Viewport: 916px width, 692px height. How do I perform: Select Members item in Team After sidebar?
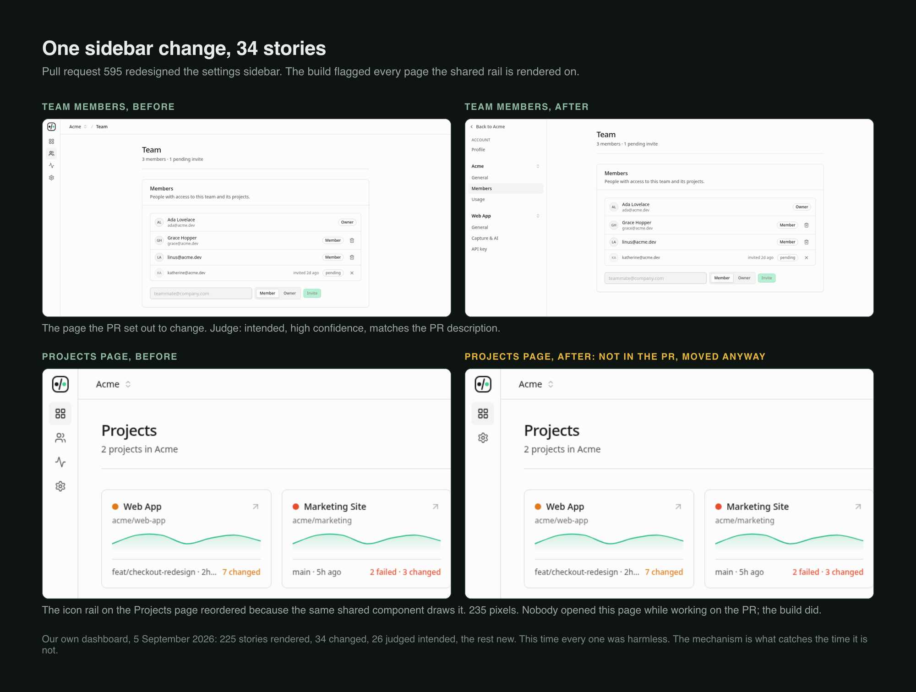click(506, 189)
